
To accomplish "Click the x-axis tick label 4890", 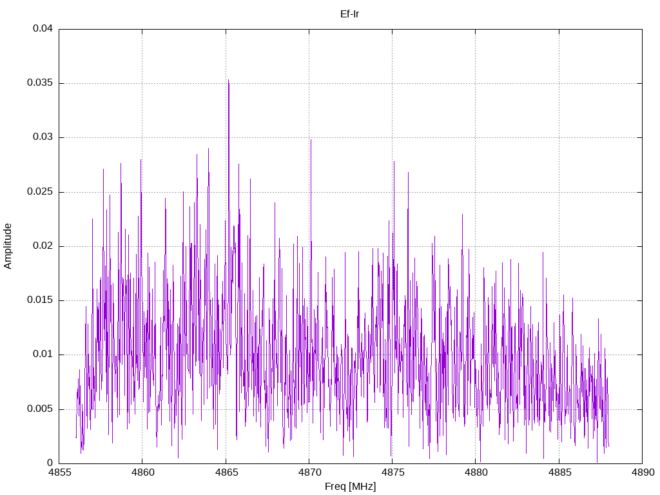I will point(643,472).
